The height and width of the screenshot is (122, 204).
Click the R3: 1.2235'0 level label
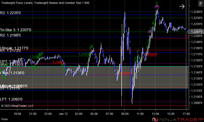[10, 13]
